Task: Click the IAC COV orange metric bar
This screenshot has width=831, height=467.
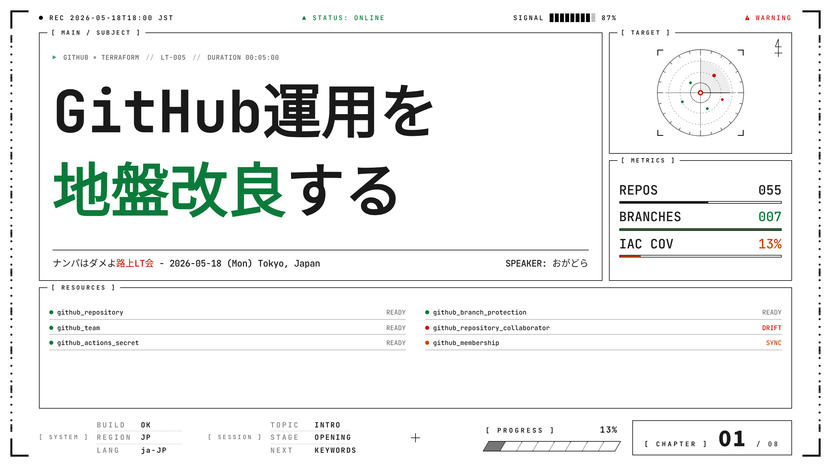Action: click(700, 256)
